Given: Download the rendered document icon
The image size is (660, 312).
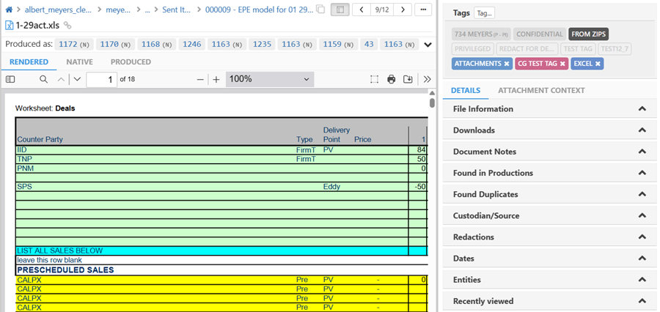Looking at the screenshot, I should [408, 79].
